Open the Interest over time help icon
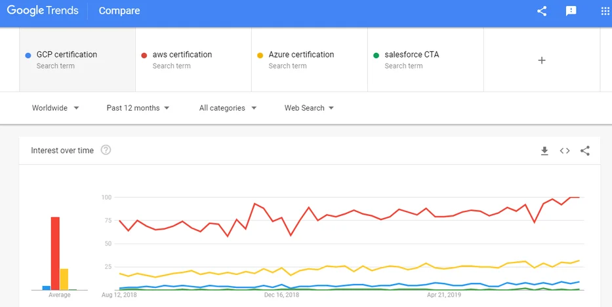 [106, 150]
